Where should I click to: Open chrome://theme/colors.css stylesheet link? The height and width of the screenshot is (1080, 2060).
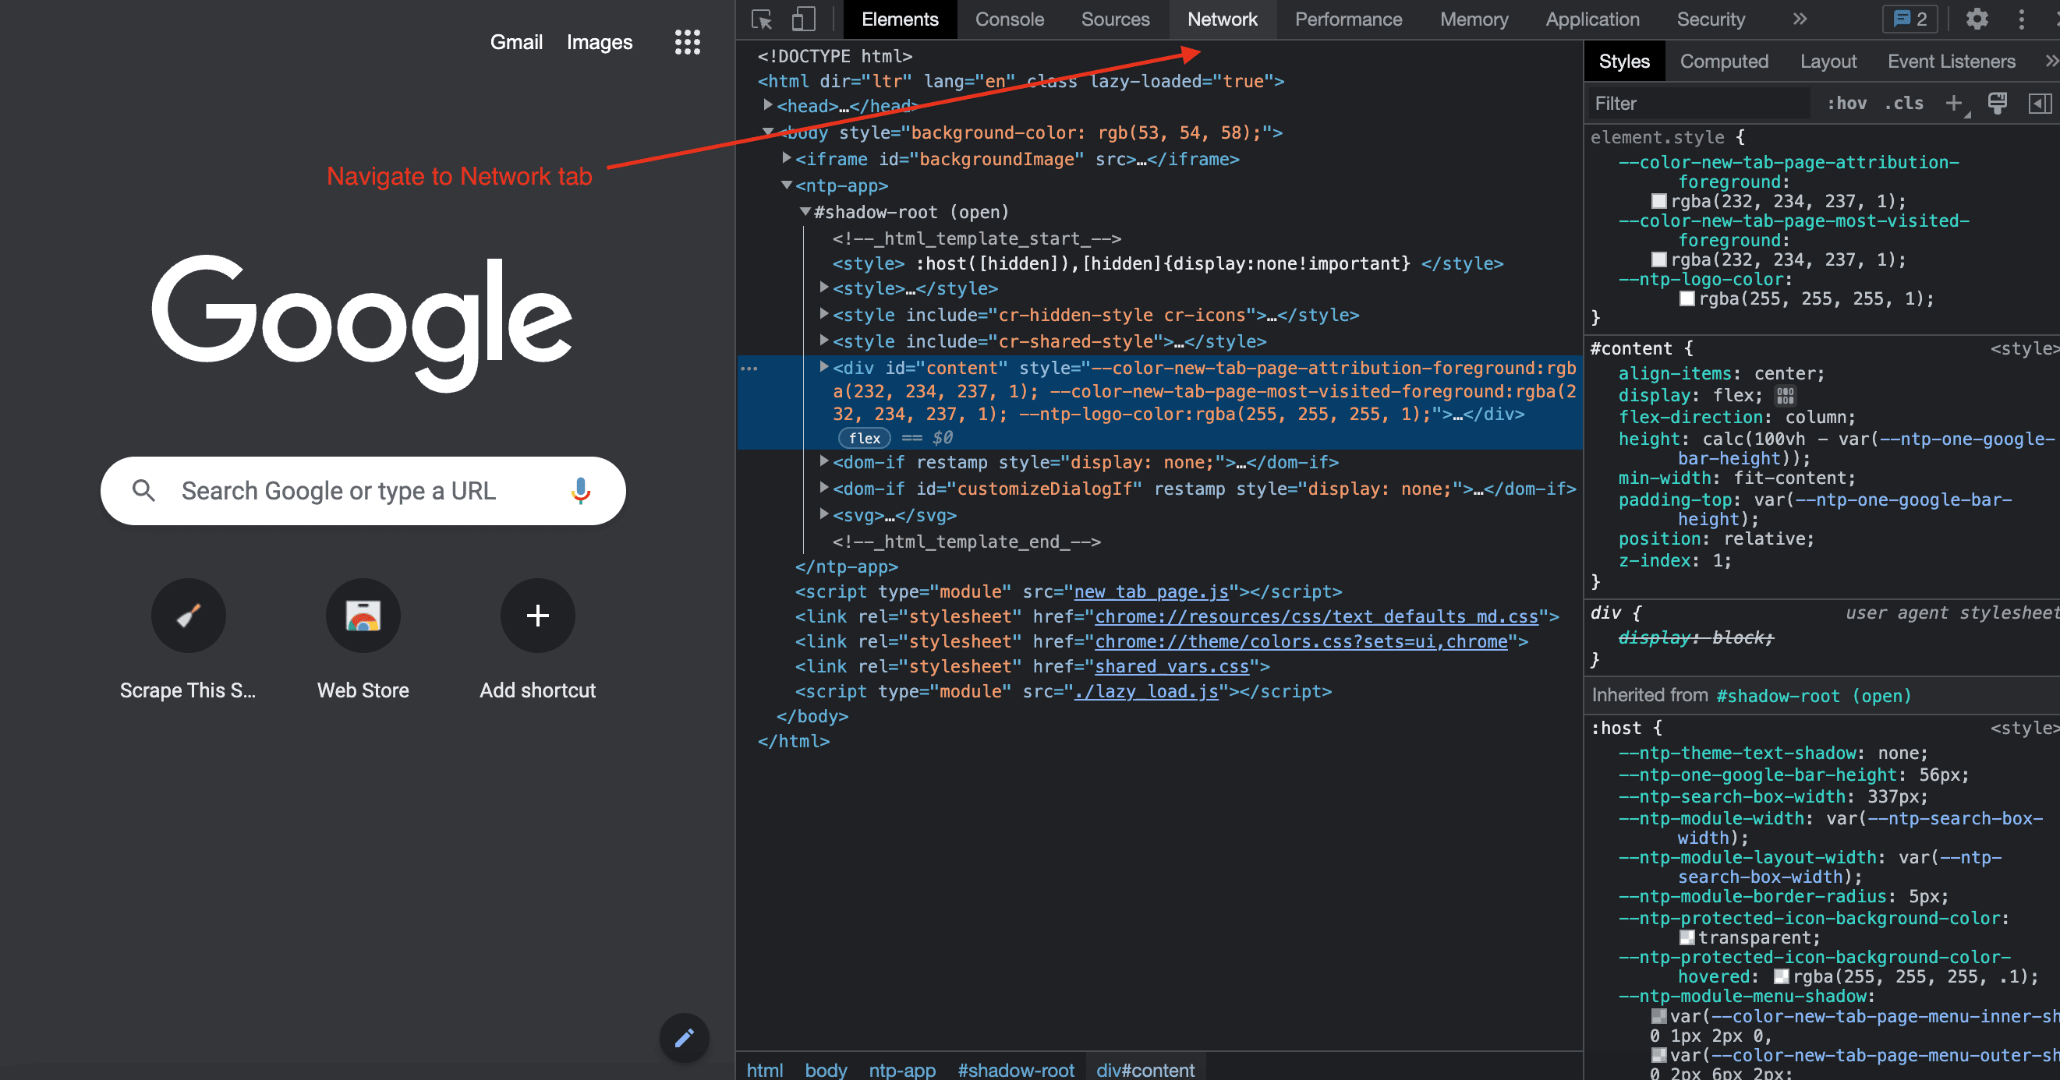1301,641
